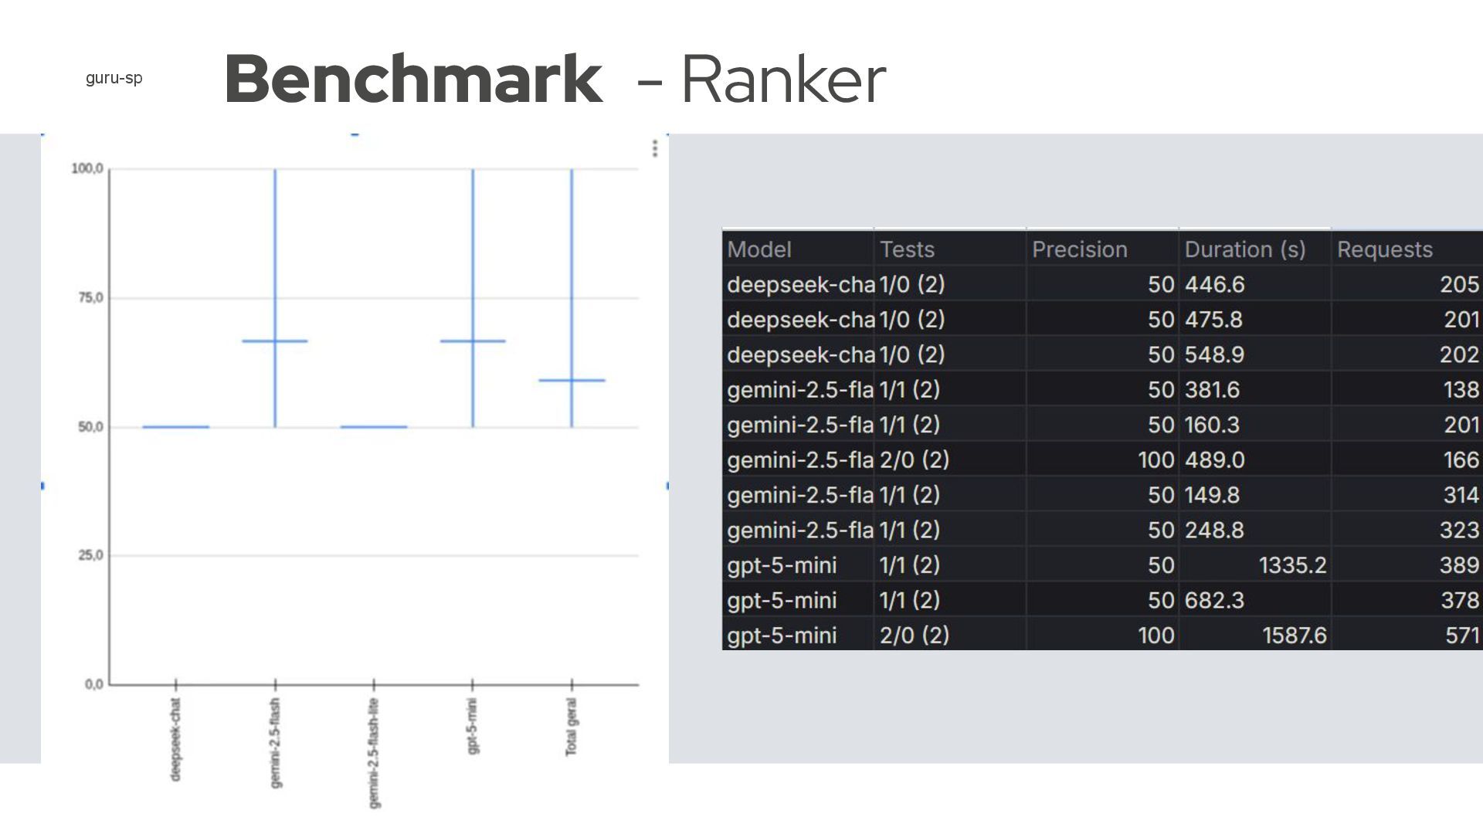Screen dimensions: 1483x834
Task: Click the 1335.2 duration cell
Action: click(x=1291, y=564)
